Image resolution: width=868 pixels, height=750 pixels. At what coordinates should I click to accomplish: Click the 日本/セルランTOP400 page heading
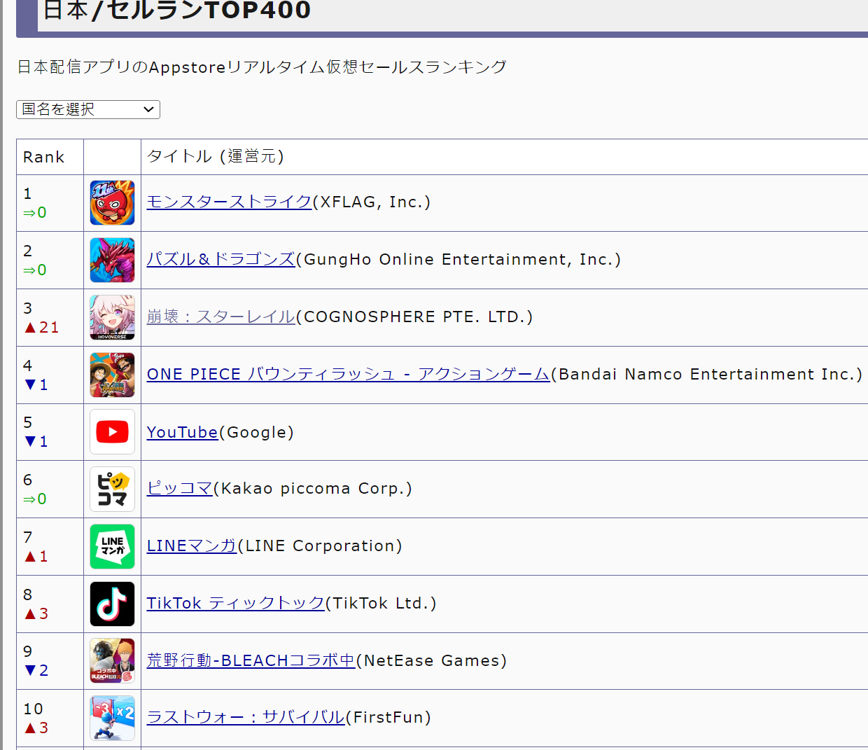[x=176, y=10]
